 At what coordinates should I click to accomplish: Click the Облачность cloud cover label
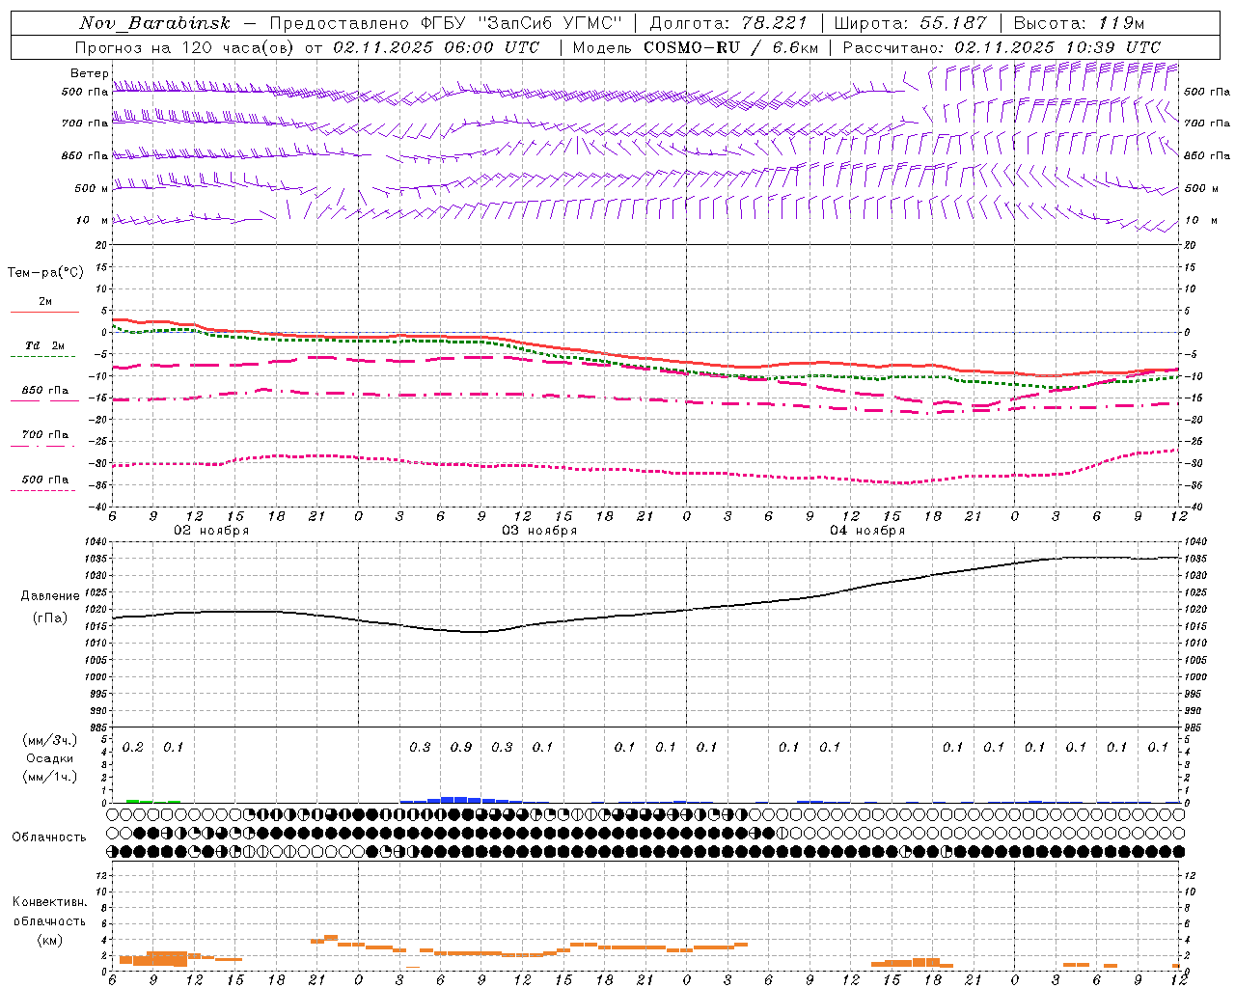tap(49, 837)
